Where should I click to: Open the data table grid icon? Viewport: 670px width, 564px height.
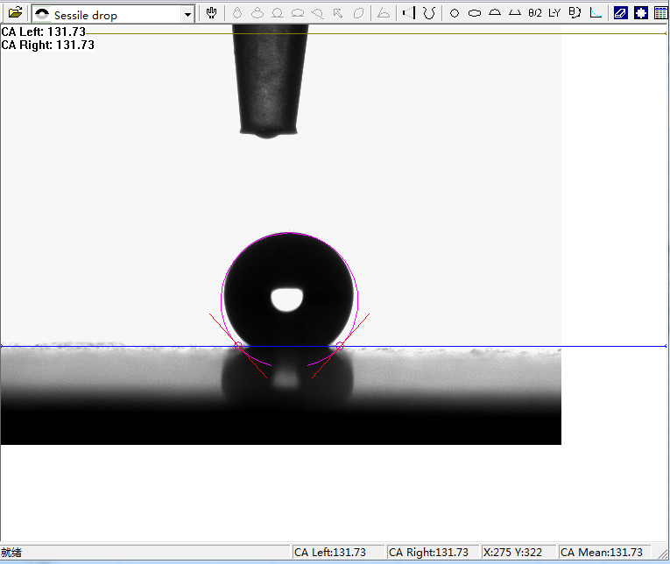pos(660,13)
